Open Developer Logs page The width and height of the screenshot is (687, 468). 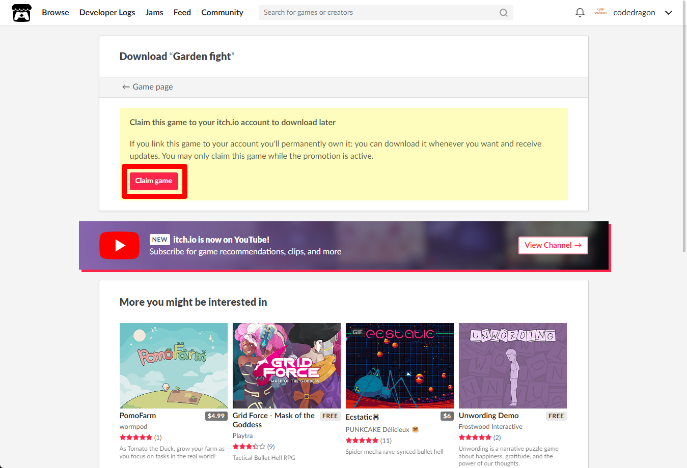[x=107, y=12]
